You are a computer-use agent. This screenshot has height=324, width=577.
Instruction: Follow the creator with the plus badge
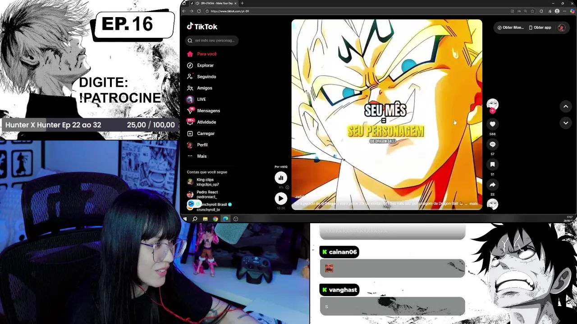(492, 111)
